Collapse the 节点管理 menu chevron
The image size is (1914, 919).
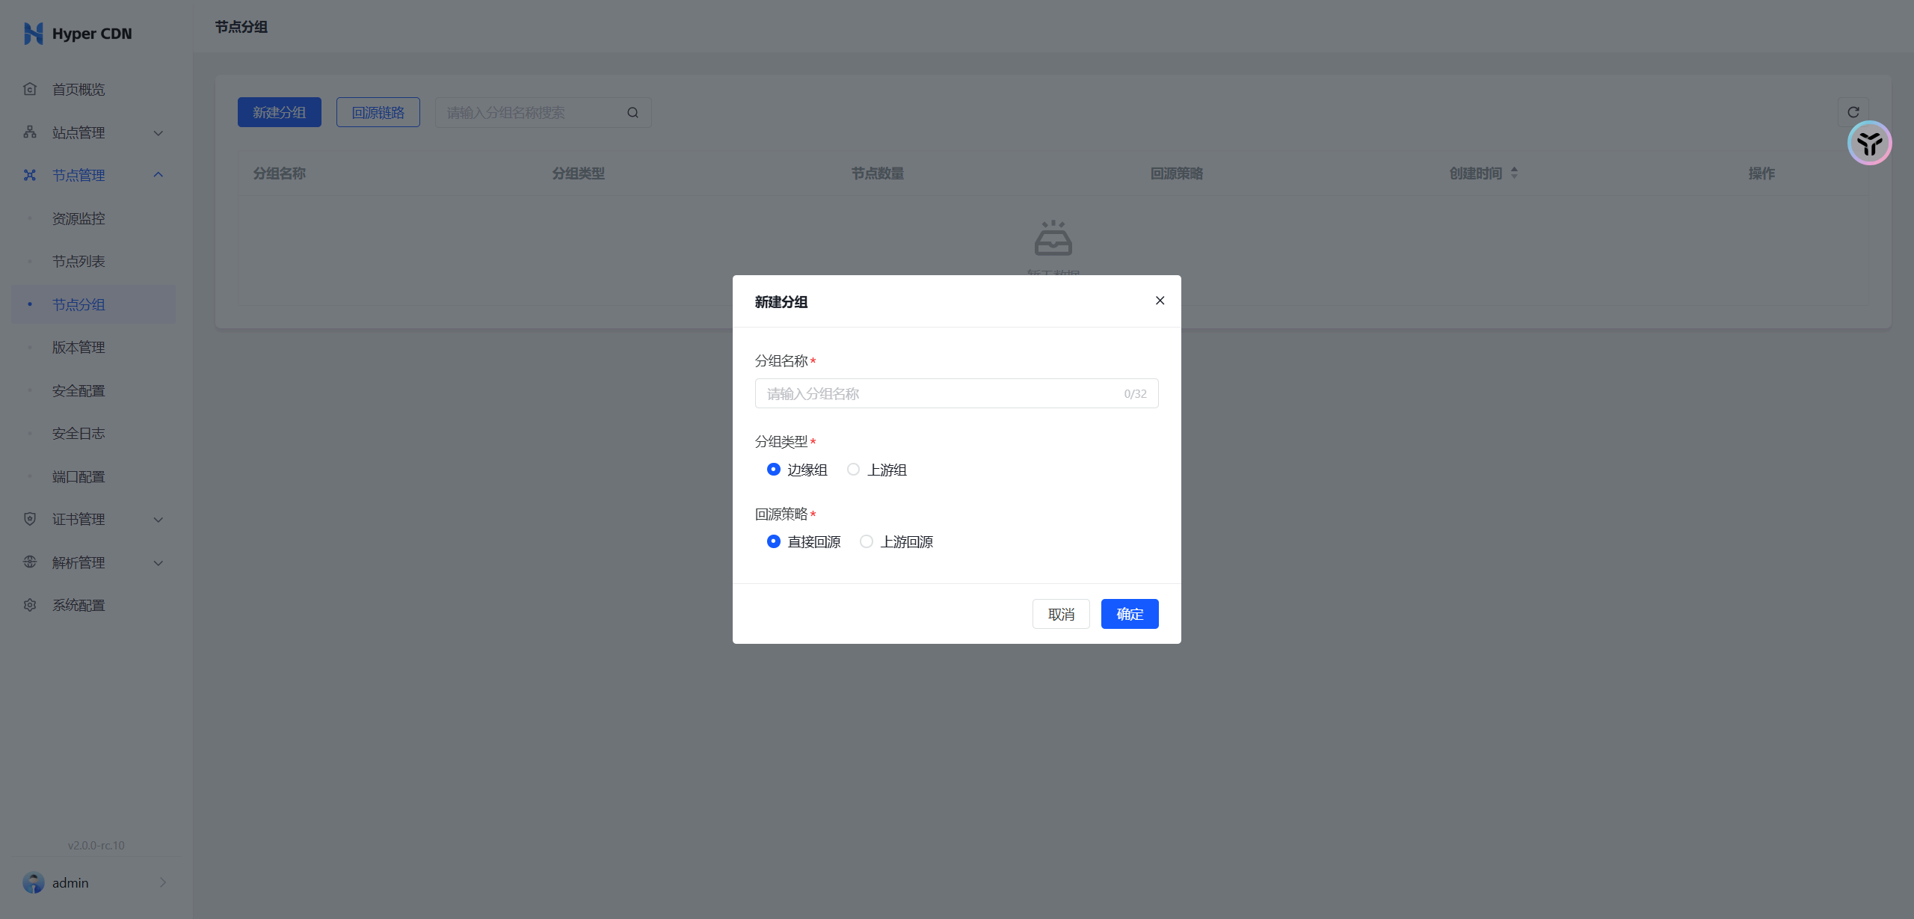159,175
